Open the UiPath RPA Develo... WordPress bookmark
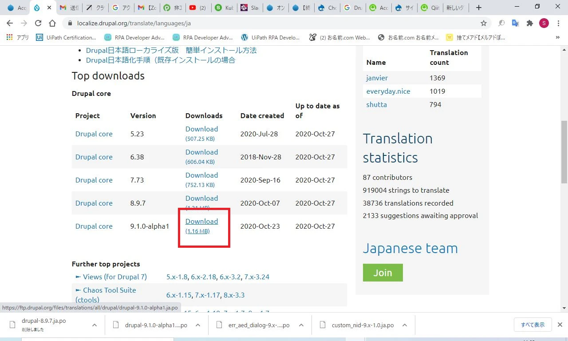568x341 pixels. click(270, 38)
